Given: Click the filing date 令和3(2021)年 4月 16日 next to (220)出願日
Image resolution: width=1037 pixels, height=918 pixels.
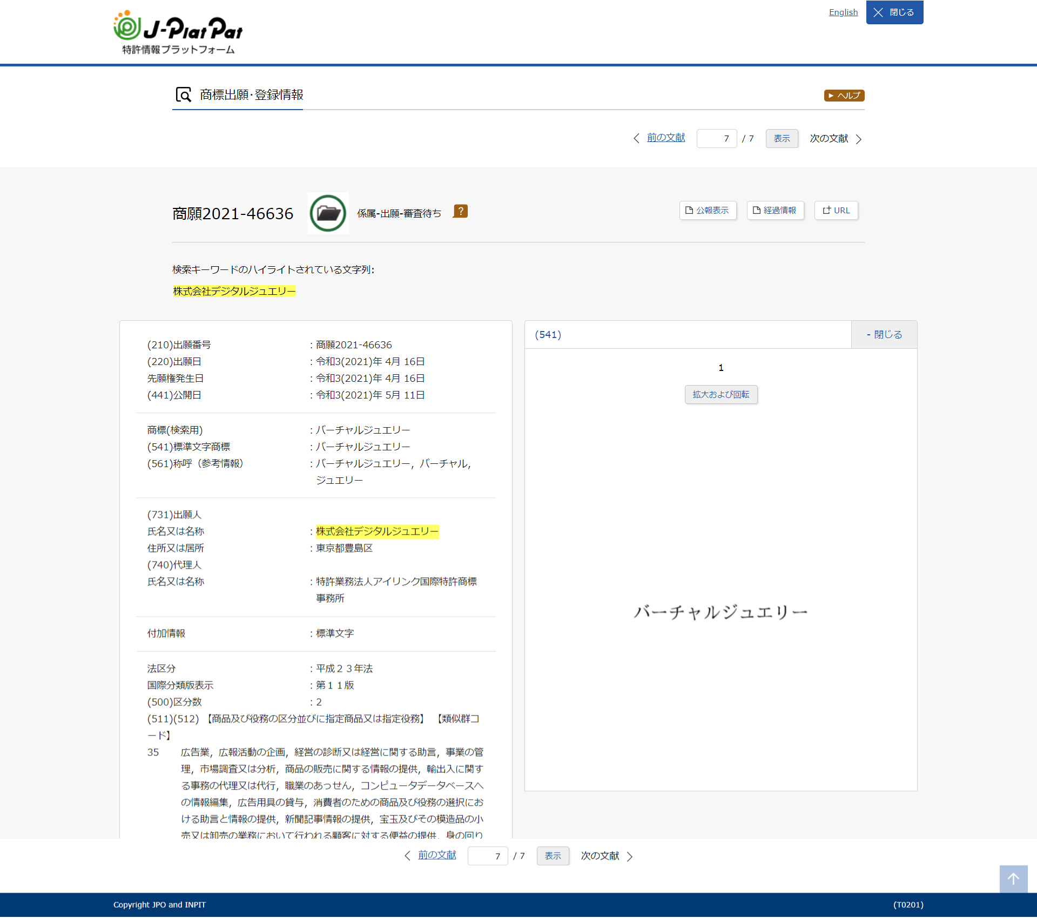Looking at the screenshot, I should [370, 362].
